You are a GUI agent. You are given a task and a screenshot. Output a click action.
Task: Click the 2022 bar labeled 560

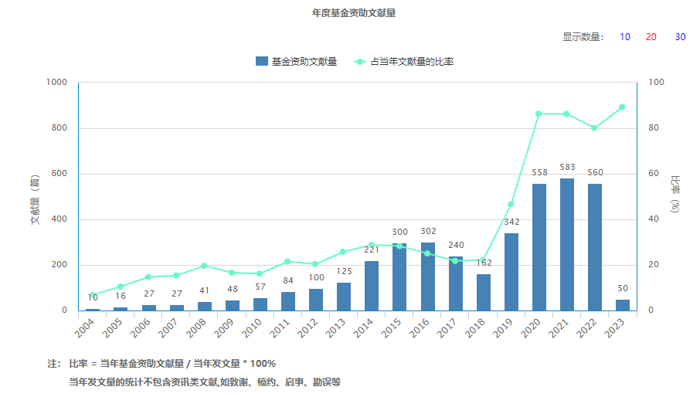point(595,247)
